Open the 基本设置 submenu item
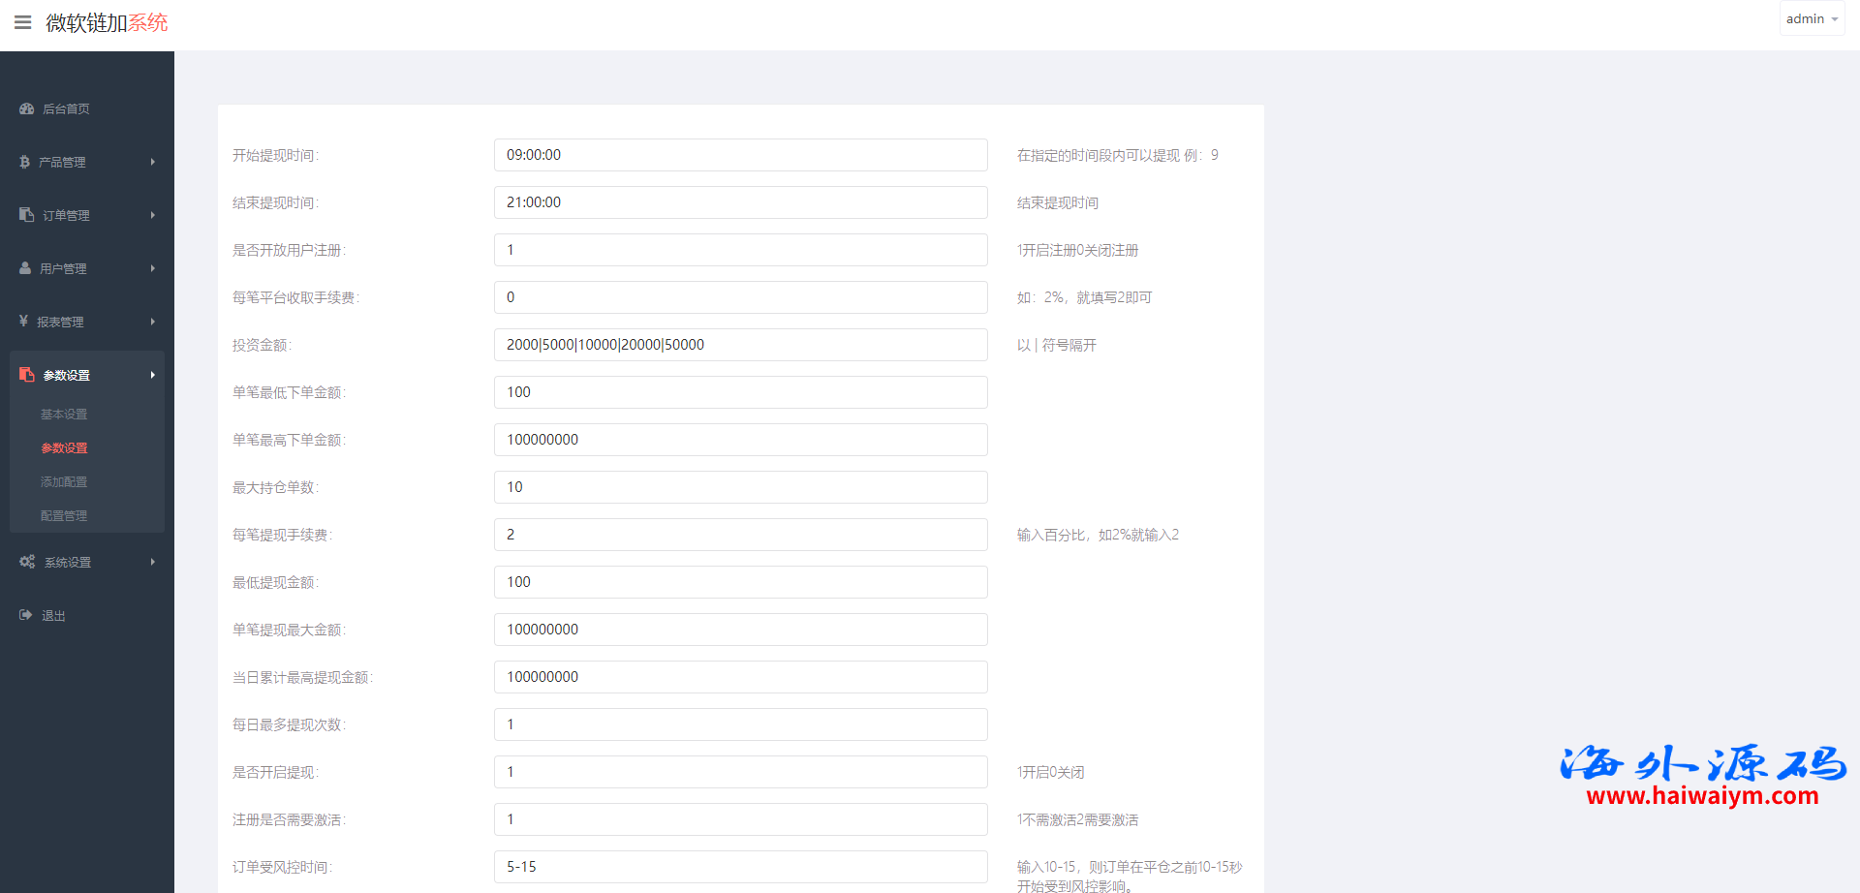 pyautogui.click(x=64, y=415)
